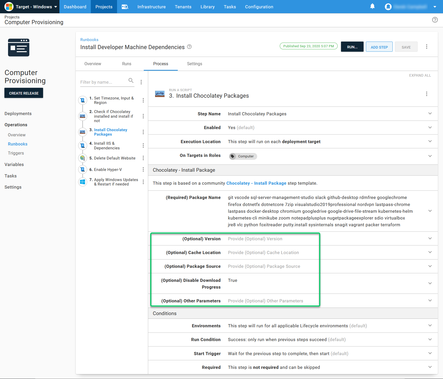Click the Apply Windows Updates step icon

tap(83, 182)
